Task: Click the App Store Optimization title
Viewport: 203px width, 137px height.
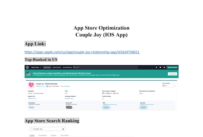Action: click(101, 28)
